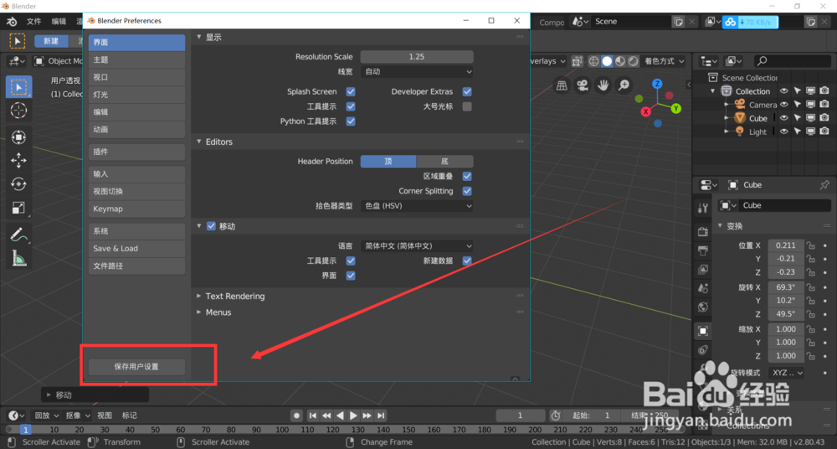The image size is (837, 449).
Task: Open the Object properties tab icon
Action: click(703, 331)
